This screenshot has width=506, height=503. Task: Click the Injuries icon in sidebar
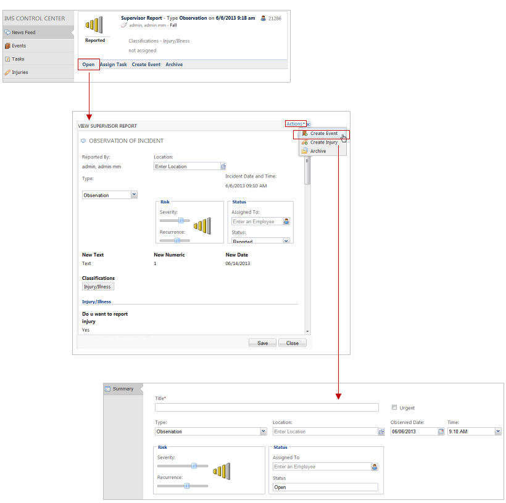tap(7, 73)
